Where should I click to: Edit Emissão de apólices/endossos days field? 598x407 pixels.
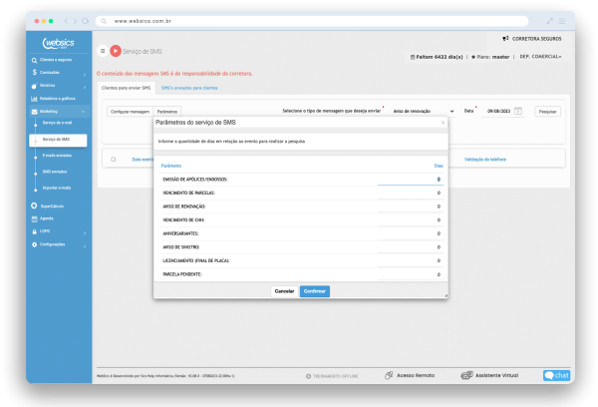(411, 180)
